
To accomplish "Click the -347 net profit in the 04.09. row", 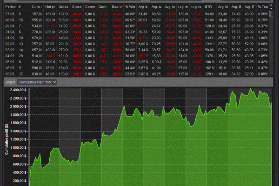I will 50,56.
